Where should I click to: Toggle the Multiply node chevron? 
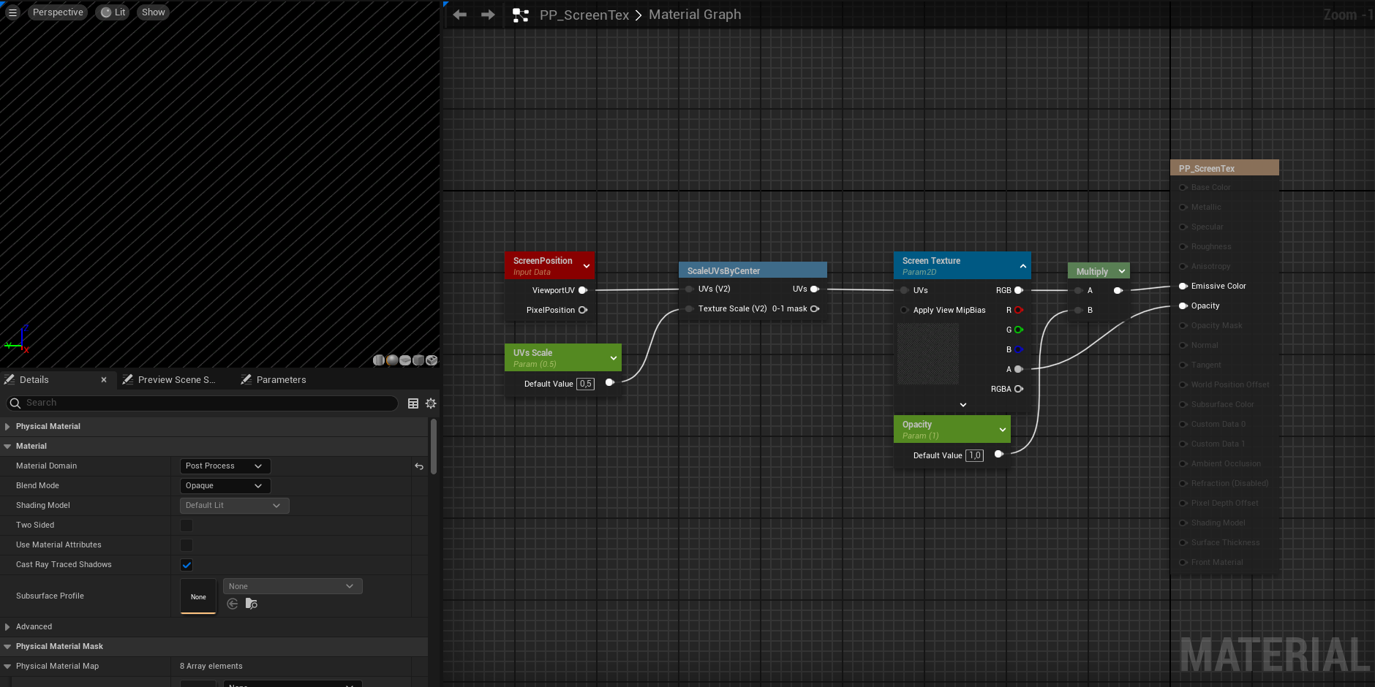[x=1122, y=271]
